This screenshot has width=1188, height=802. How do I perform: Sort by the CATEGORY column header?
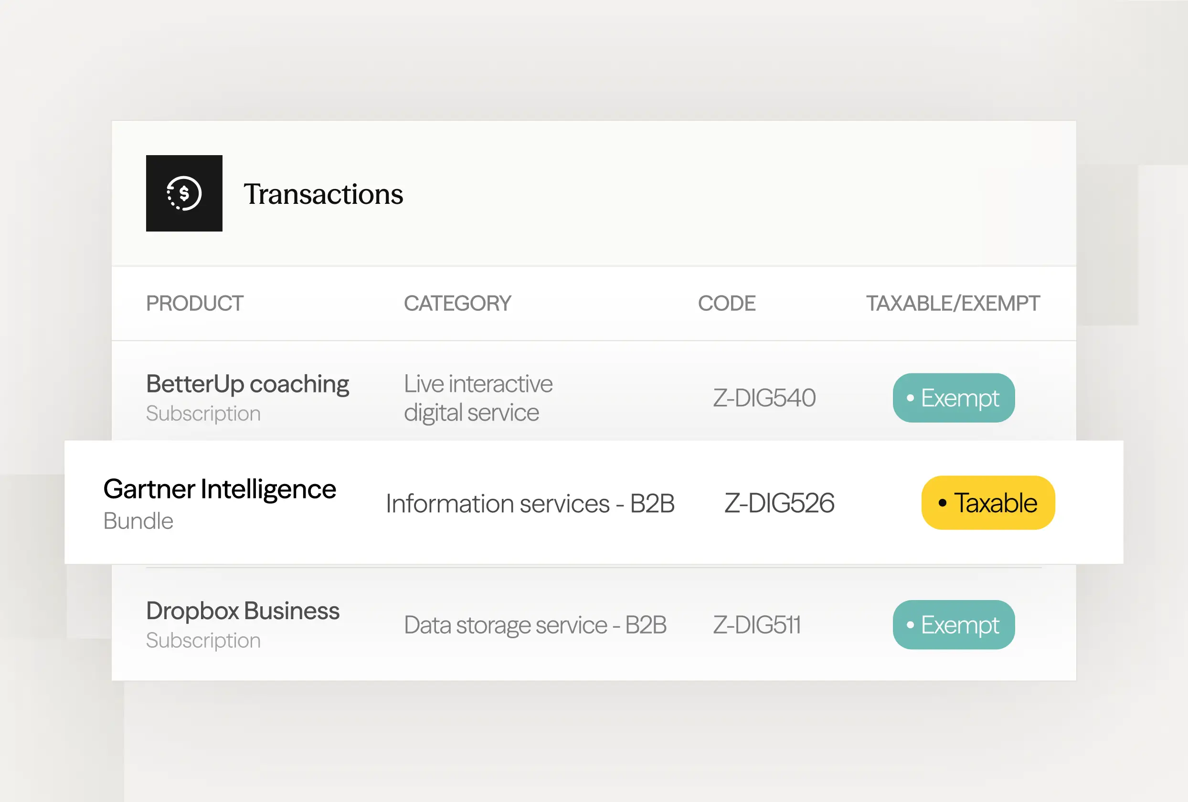[x=457, y=303]
